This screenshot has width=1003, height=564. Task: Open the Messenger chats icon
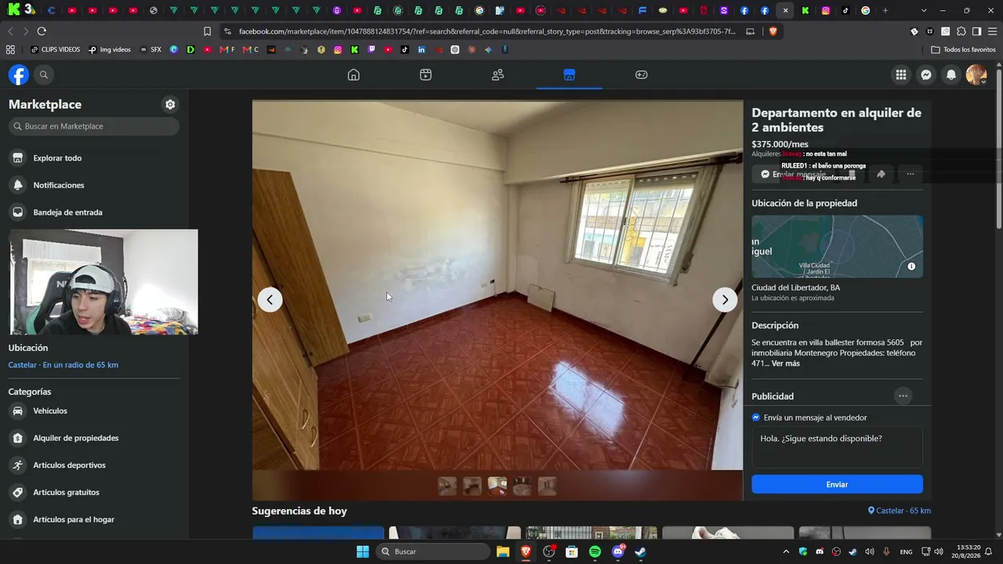tap(926, 74)
